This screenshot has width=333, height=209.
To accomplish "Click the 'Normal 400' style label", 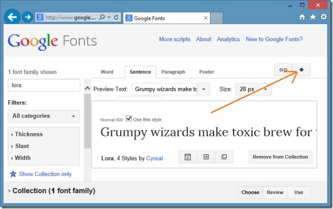I will 112,120.
